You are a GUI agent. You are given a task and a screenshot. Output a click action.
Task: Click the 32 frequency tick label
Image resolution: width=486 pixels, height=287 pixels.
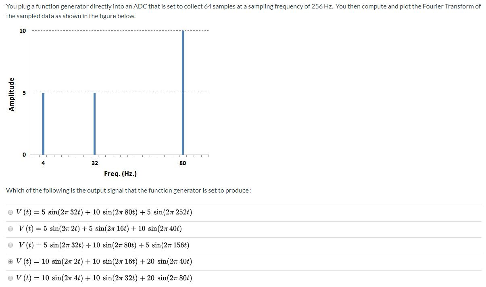pos(94,163)
